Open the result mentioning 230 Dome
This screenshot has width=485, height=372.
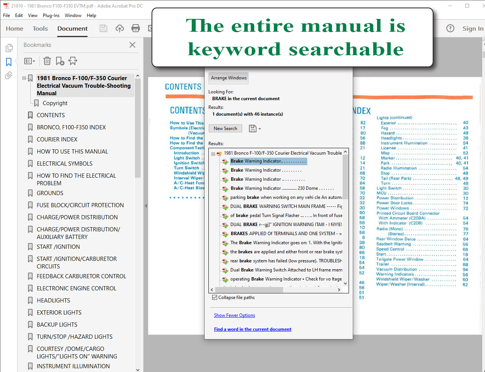(282, 188)
